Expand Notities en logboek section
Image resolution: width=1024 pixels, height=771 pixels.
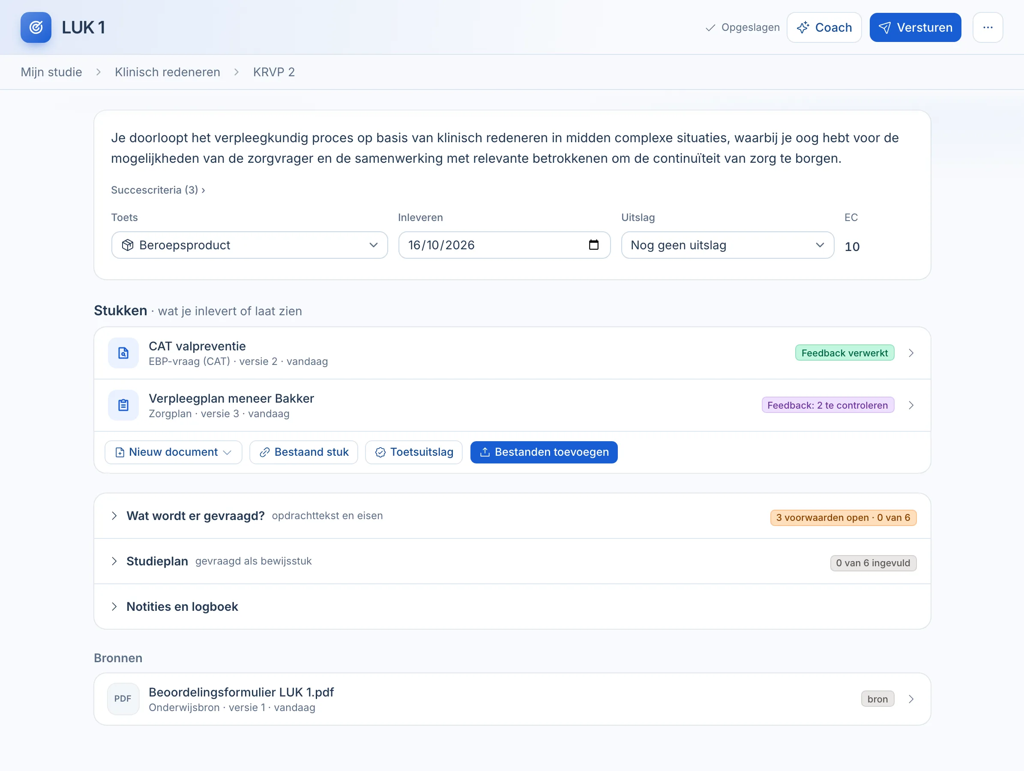[512, 607]
